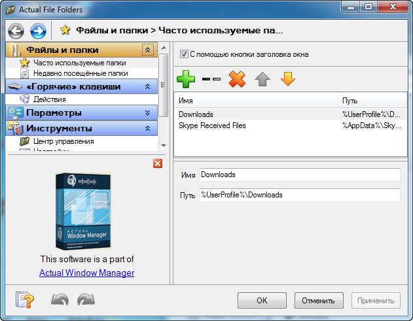Click the Back navigation arrow
This screenshot has width=413, height=321.
[16, 31]
